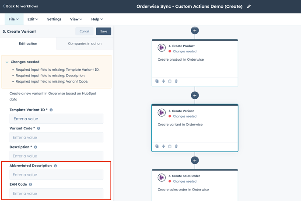This screenshot has width=301, height=201.
Task: Click Changes needed on Create Variant card
Action: point(185,116)
